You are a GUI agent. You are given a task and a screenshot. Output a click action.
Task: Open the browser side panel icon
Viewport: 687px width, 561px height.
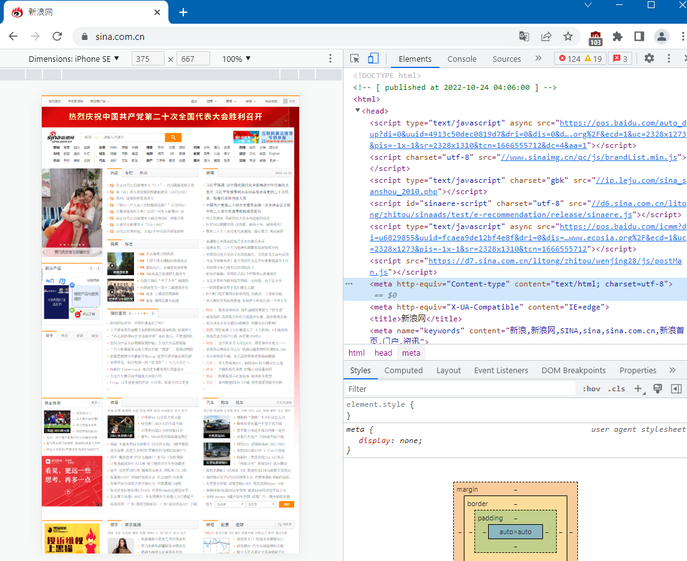click(x=639, y=36)
